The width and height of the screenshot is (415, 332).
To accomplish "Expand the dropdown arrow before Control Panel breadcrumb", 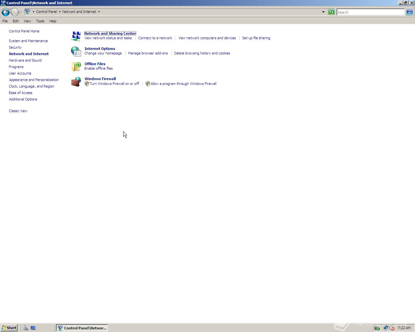I will 33,12.
